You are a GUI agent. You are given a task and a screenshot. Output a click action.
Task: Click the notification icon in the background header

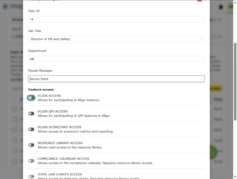coord(221,7)
